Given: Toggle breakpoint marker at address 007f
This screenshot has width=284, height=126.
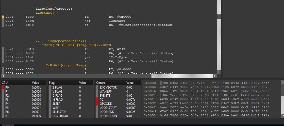Looking at the screenshot, I should click(3, 49).
